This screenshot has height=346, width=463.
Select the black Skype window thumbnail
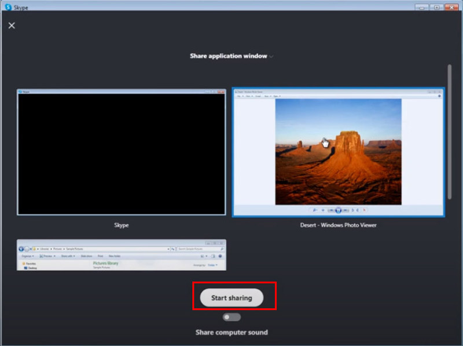[122, 152]
